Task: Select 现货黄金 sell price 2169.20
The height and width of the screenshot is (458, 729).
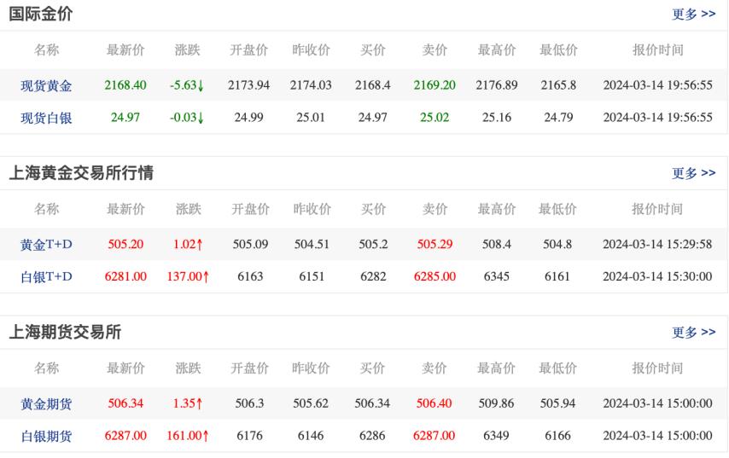Action: click(434, 85)
